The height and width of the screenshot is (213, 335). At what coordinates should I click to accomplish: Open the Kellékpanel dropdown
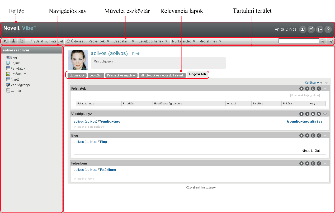click(x=314, y=83)
